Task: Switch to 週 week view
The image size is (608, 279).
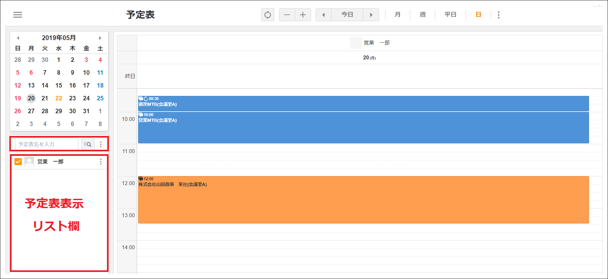Action: 423,15
